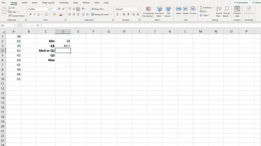Toggle Underline formatting

point(38,15)
